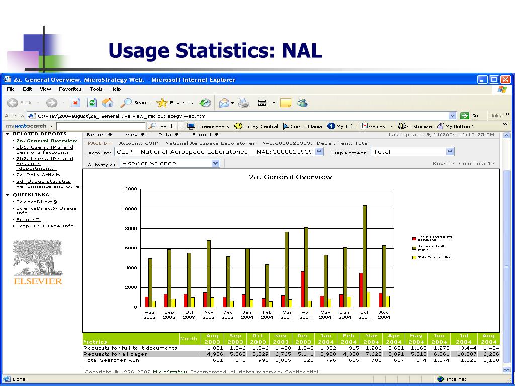Image resolution: width=515 pixels, height=386 pixels.
Task: Open the View menu in the browser menu bar
Action: (45, 89)
